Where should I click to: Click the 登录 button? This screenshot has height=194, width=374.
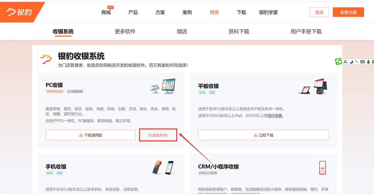coord(319,12)
